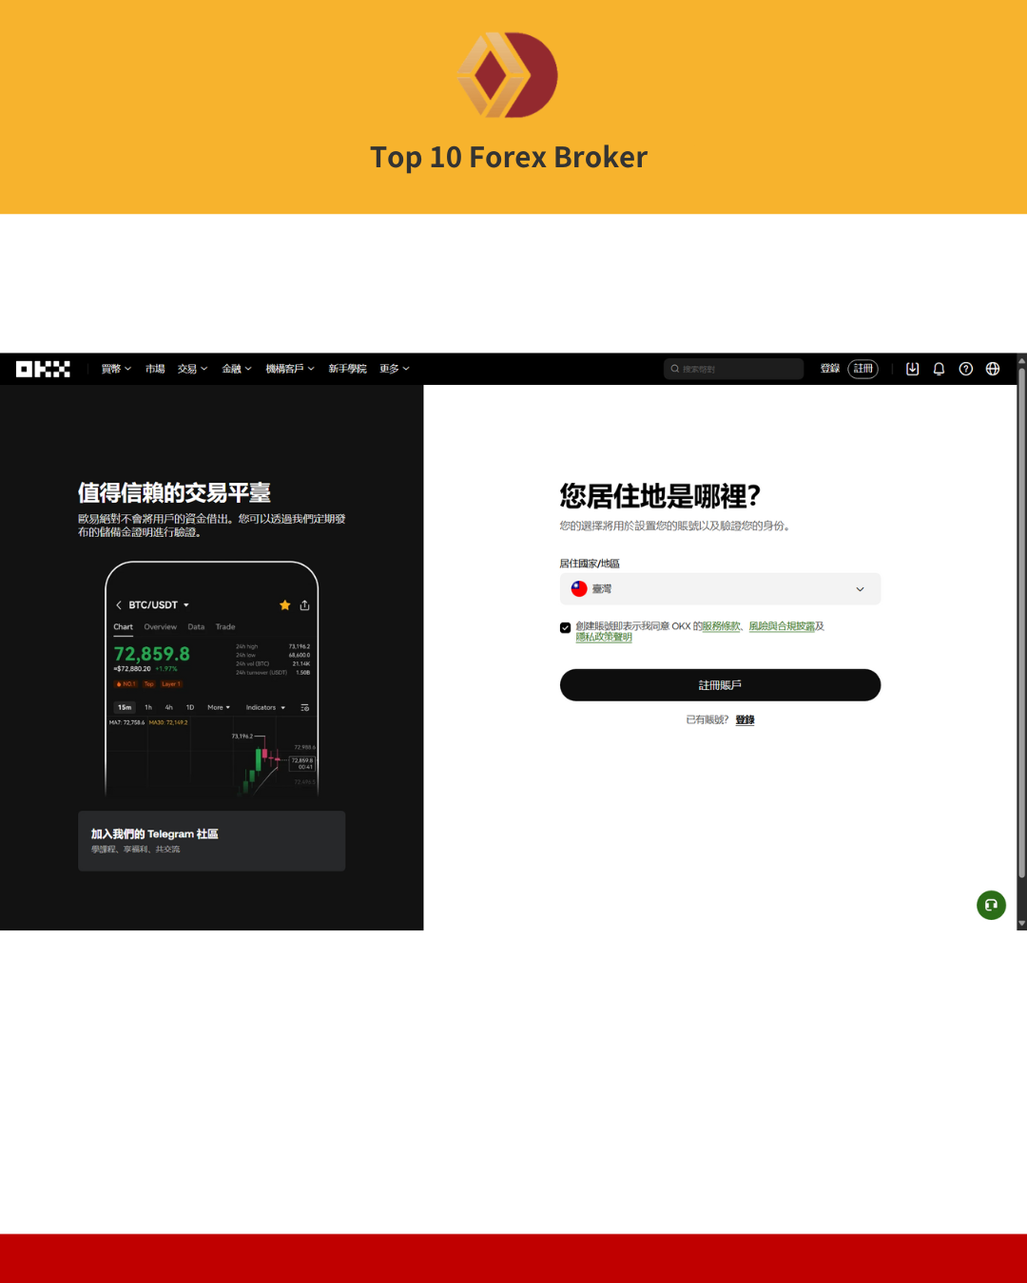Expand the 買幣 menu

[x=116, y=369]
